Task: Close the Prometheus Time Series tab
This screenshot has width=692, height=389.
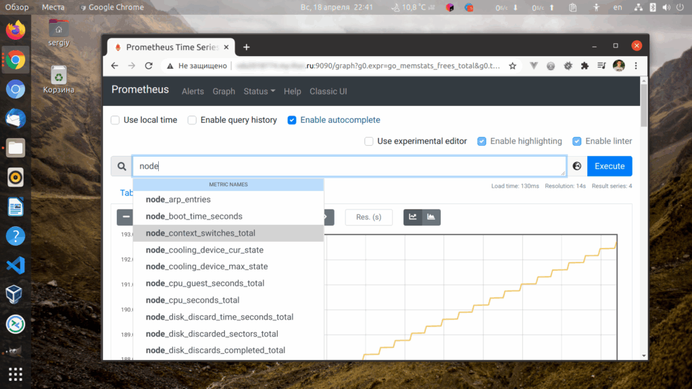Action: pyautogui.click(x=226, y=47)
